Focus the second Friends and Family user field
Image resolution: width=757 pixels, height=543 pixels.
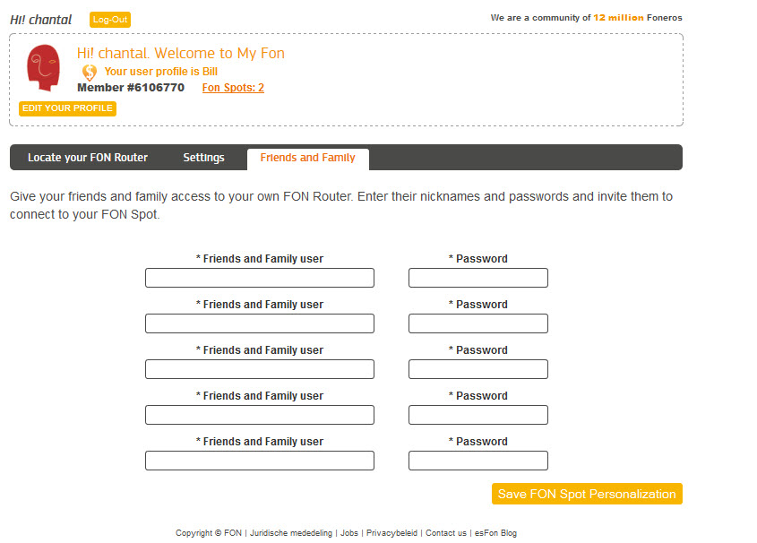tap(259, 323)
